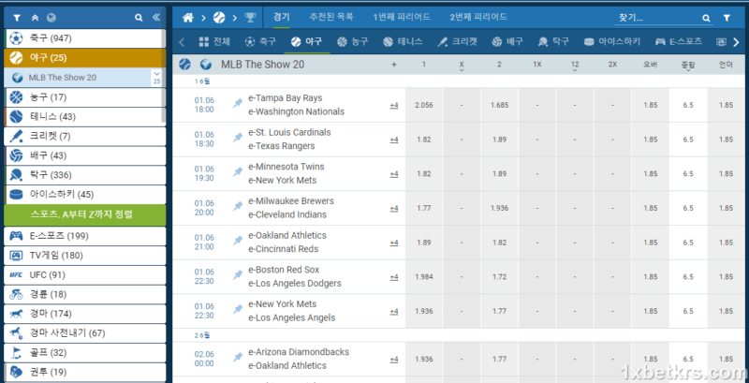This screenshot has width=749, height=383.
Task: Select the 전체 sports category
Action: coord(214,41)
